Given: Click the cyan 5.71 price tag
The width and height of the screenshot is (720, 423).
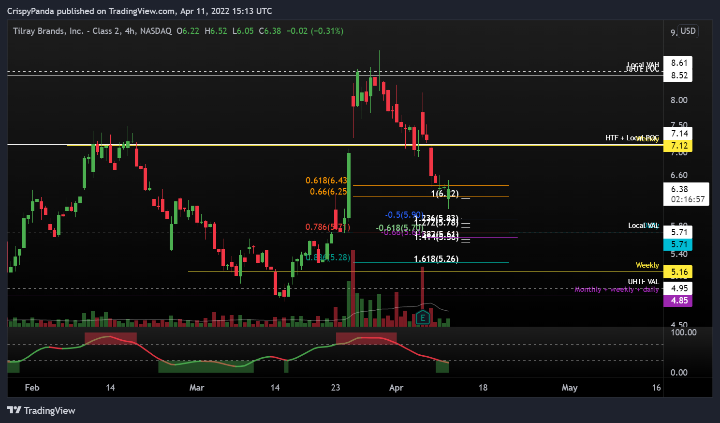Looking at the screenshot, I should [678, 244].
